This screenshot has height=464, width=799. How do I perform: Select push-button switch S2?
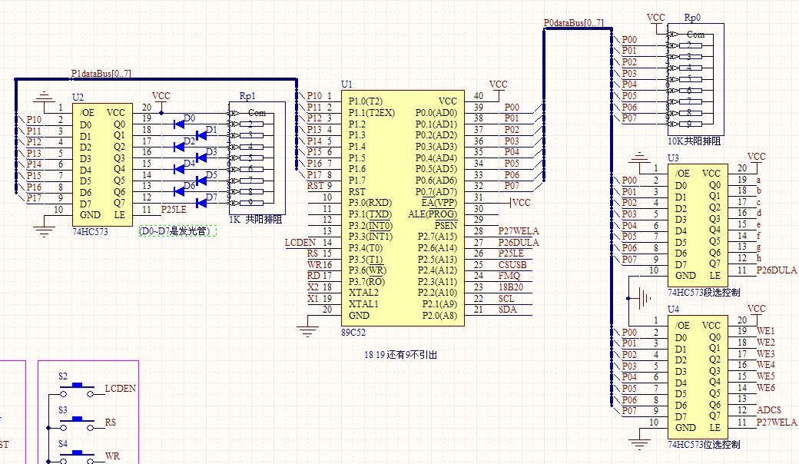pyautogui.click(x=78, y=389)
